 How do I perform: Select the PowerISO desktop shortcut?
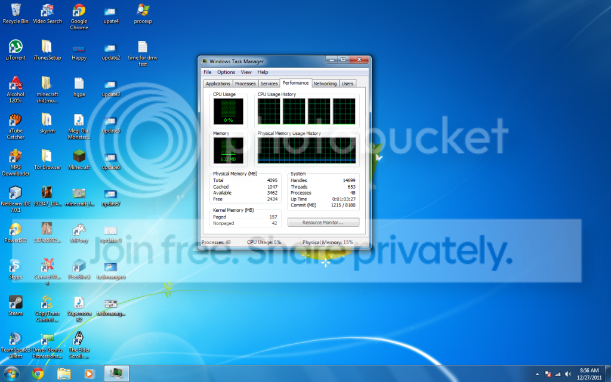16,233
